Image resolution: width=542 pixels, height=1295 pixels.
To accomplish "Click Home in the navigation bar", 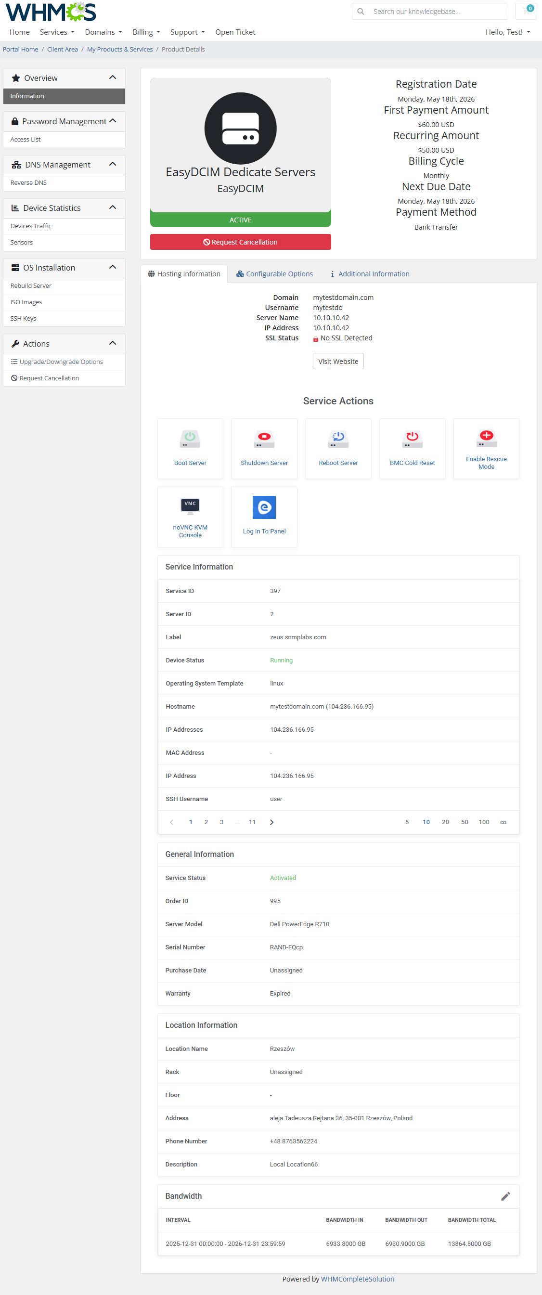I will pos(20,32).
